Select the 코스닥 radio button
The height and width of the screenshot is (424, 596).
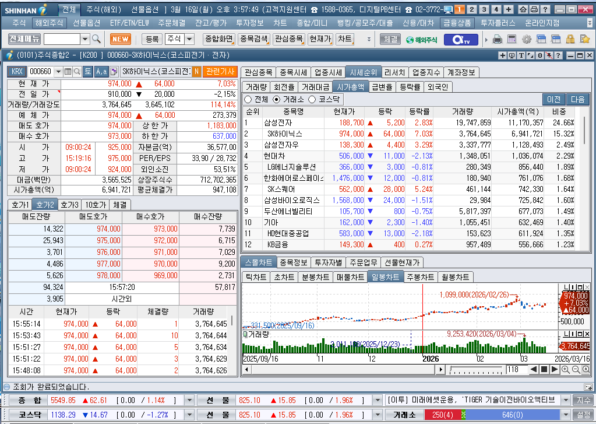point(312,100)
